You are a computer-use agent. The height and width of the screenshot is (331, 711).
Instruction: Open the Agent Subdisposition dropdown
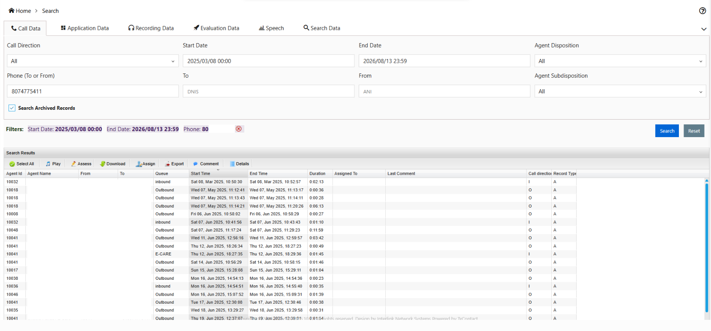pos(620,91)
